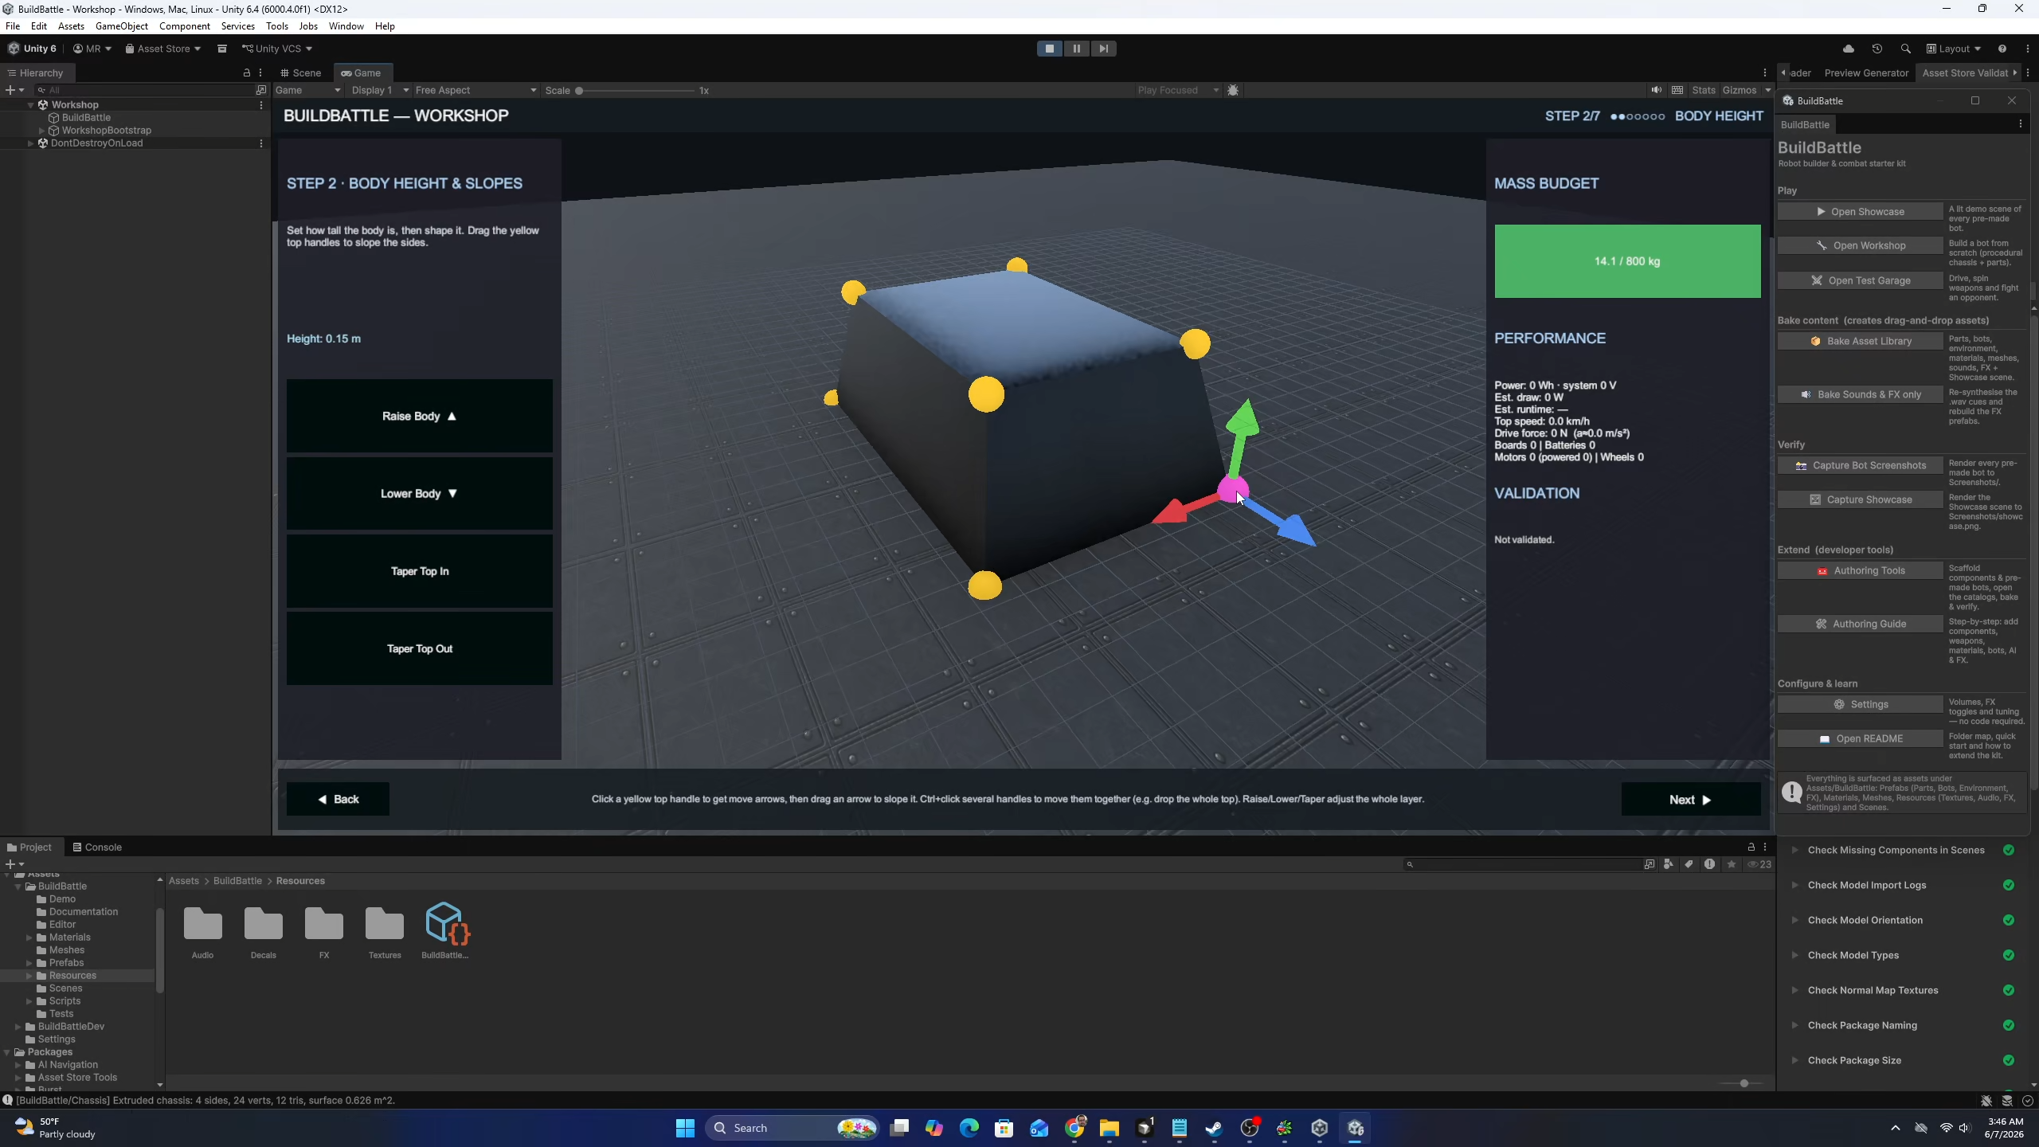Select the Prefabs folder in Project tree
2039x1147 pixels.
click(66, 962)
